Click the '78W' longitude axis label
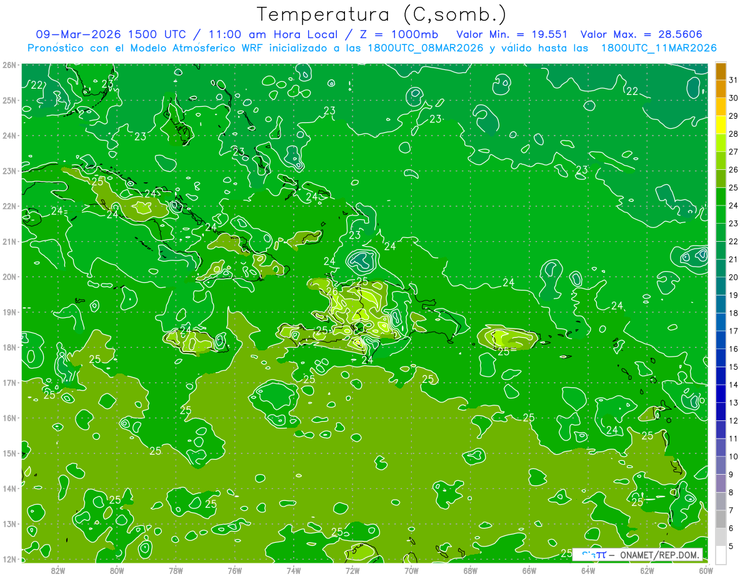Viewport: 750px width, 579px height. coord(176,570)
